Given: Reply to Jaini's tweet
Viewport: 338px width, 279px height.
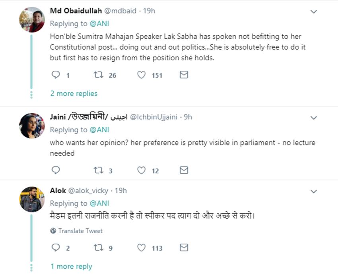Looking at the screenshot, I should click(56, 170).
